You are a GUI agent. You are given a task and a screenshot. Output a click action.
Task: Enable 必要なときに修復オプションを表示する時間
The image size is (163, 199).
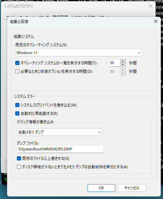(17, 72)
